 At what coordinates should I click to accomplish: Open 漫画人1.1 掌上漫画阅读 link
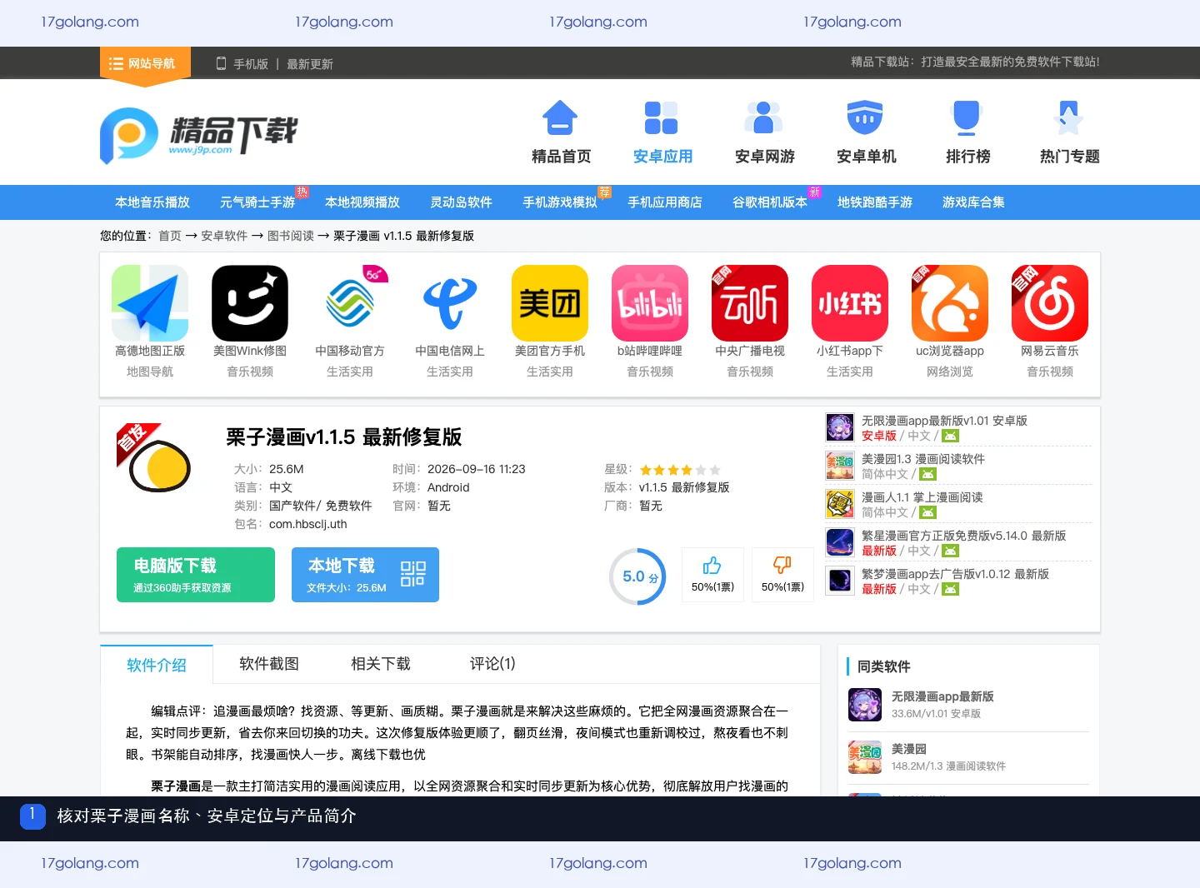point(922,497)
